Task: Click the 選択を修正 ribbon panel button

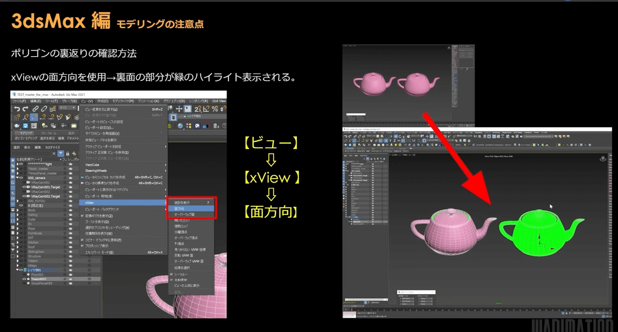Action: [48, 139]
